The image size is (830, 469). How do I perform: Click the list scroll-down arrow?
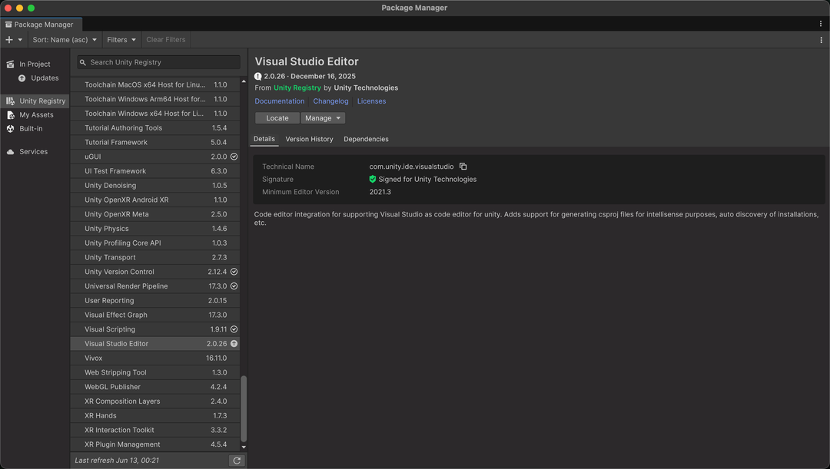coord(244,448)
